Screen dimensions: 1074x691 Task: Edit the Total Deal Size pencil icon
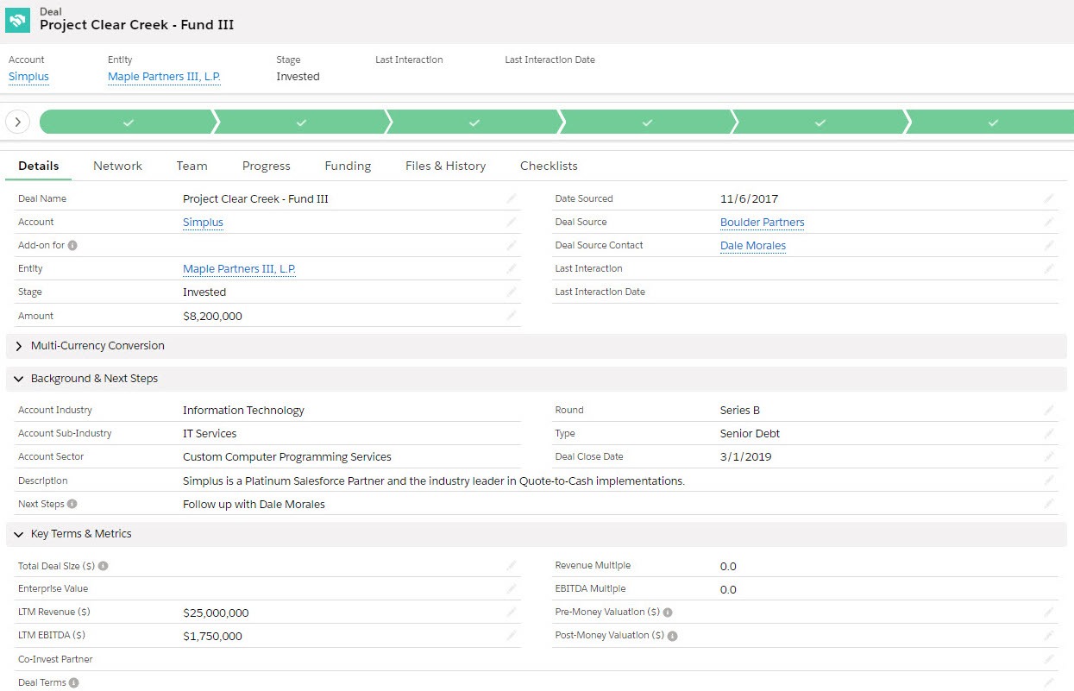pos(512,566)
